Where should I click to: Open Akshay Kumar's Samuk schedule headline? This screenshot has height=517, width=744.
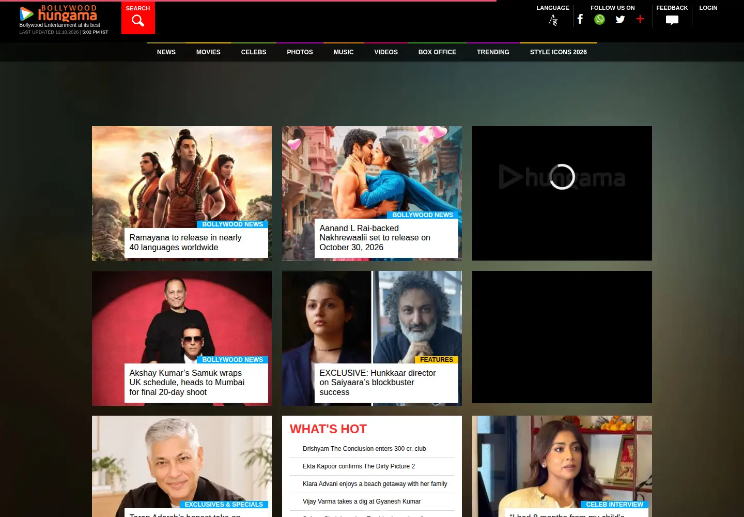point(187,383)
